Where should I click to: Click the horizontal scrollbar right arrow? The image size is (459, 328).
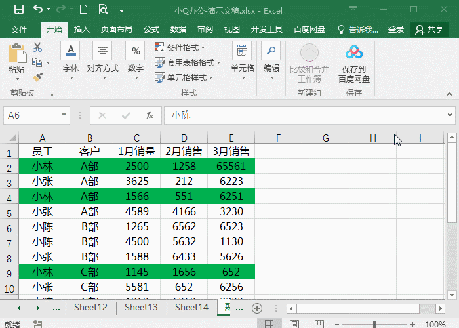tap(440, 308)
